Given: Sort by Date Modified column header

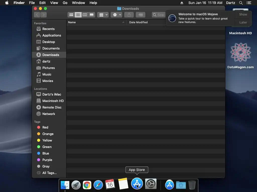Looking at the screenshot, I should point(146,22).
